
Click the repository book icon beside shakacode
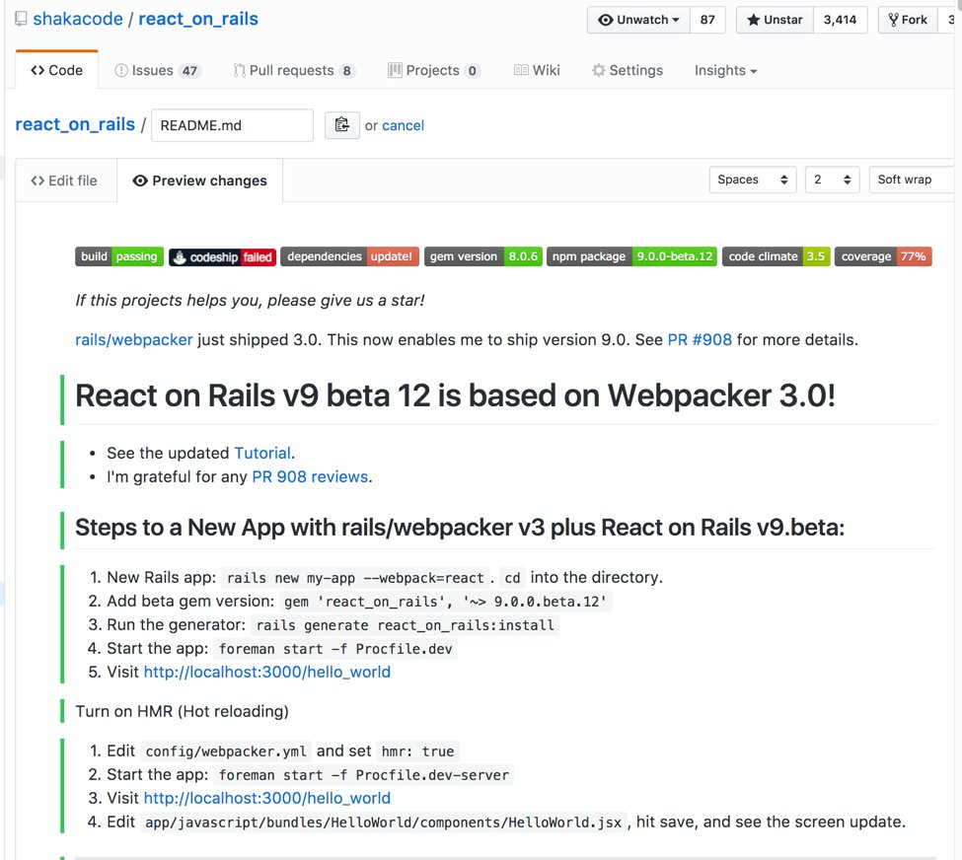coord(21,19)
